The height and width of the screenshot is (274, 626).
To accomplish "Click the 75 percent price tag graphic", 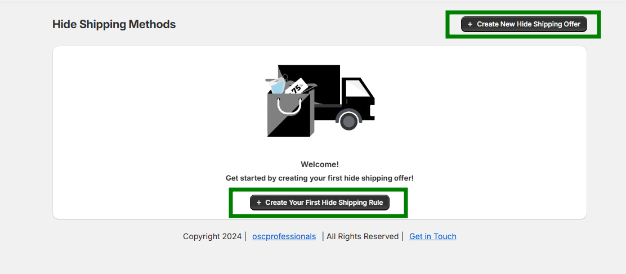I will click(x=296, y=86).
